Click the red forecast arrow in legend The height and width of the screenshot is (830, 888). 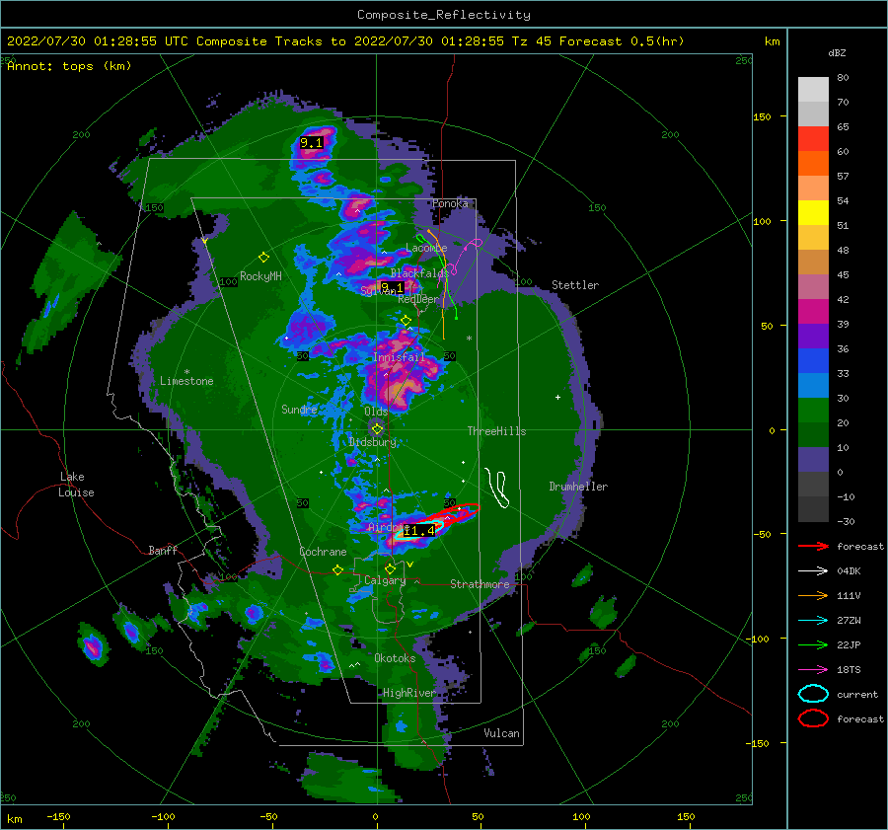(813, 546)
